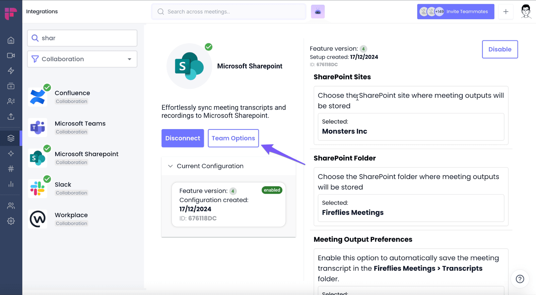Click the plus button in the top bar

[506, 12]
